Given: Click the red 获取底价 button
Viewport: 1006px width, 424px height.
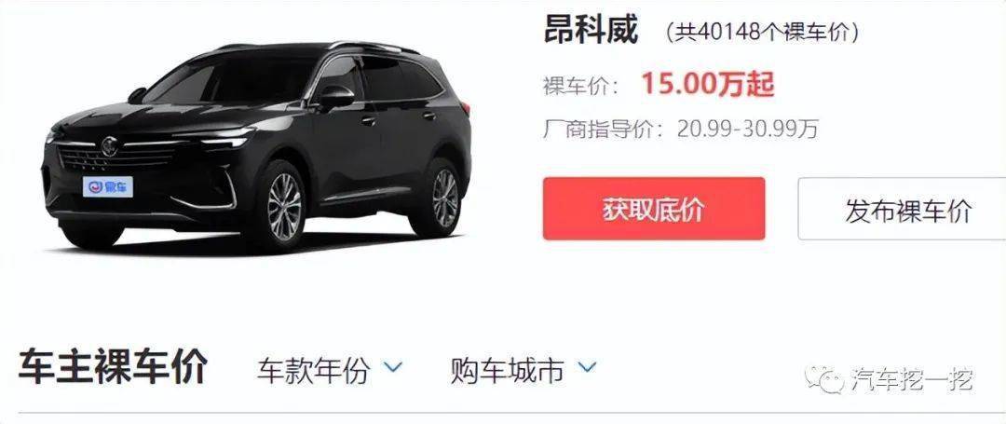Looking at the screenshot, I should pos(654,209).
